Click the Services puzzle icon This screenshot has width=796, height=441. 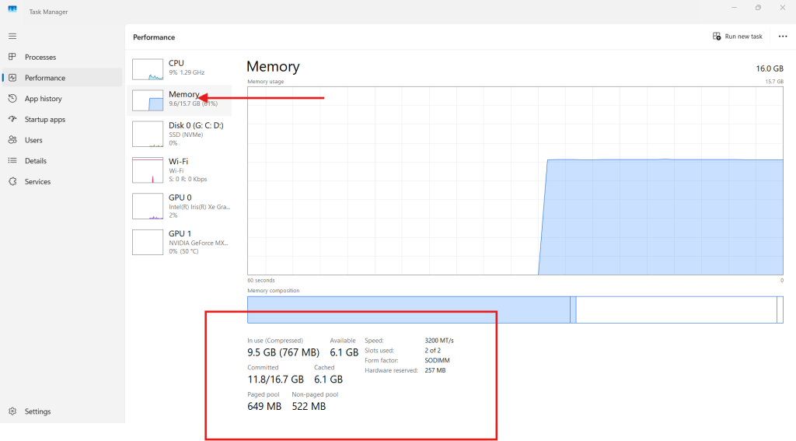[12, 181]
